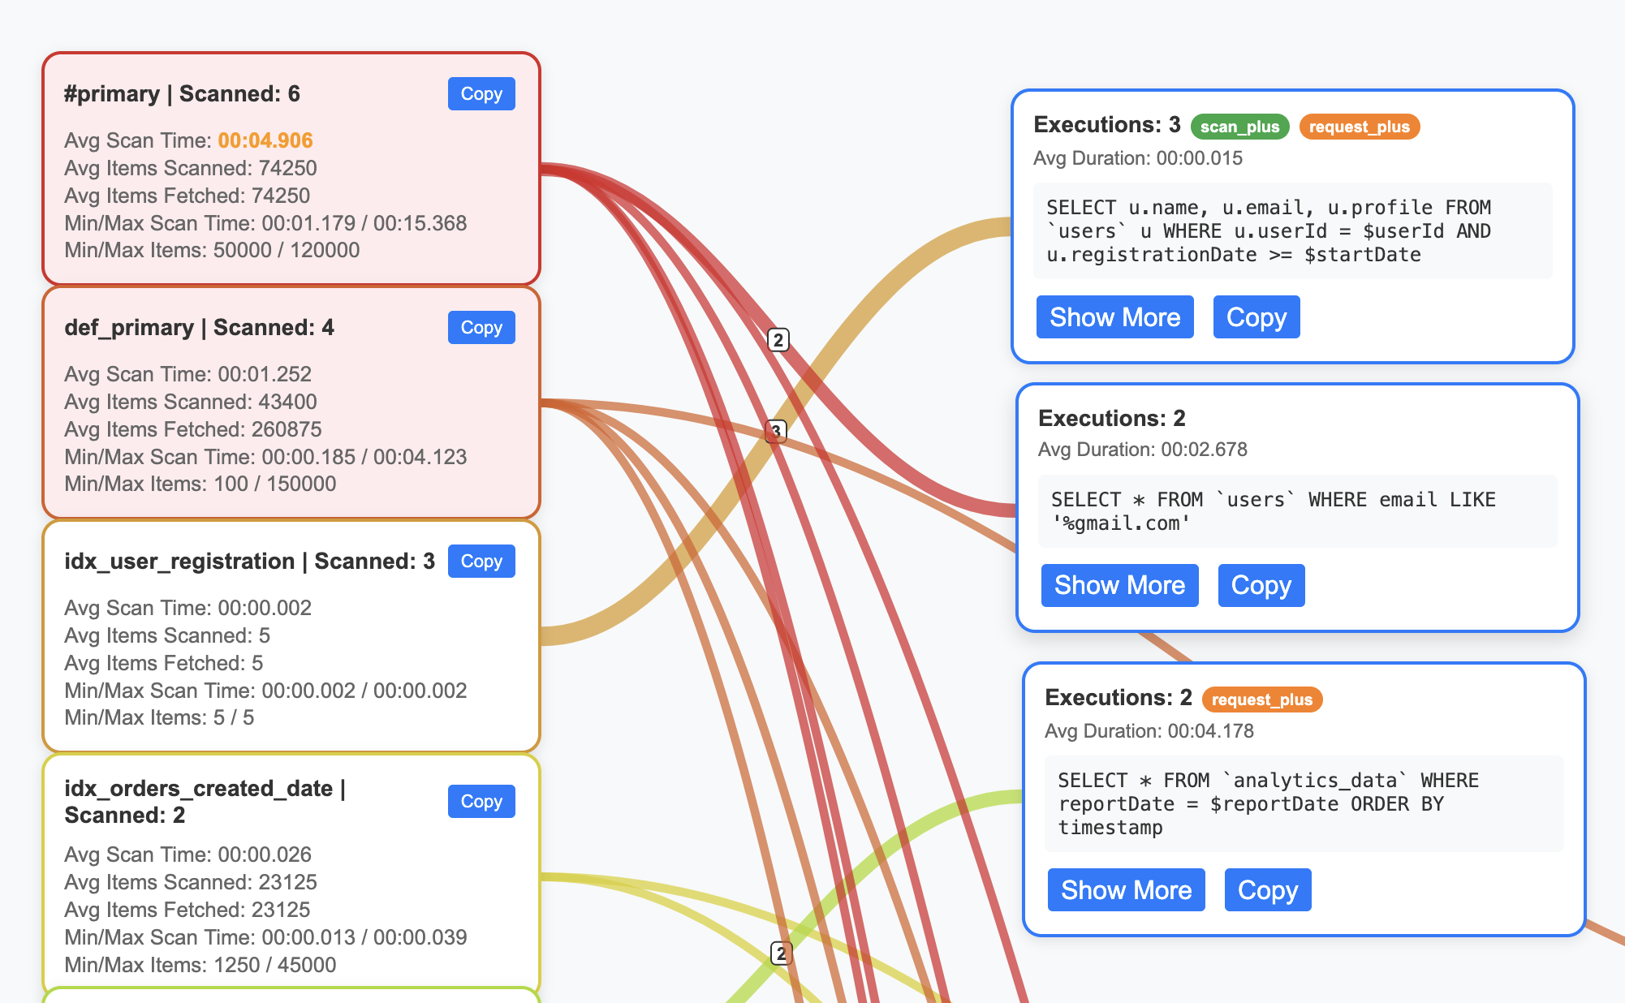Select the edge count label showing 2 near top

778,340
